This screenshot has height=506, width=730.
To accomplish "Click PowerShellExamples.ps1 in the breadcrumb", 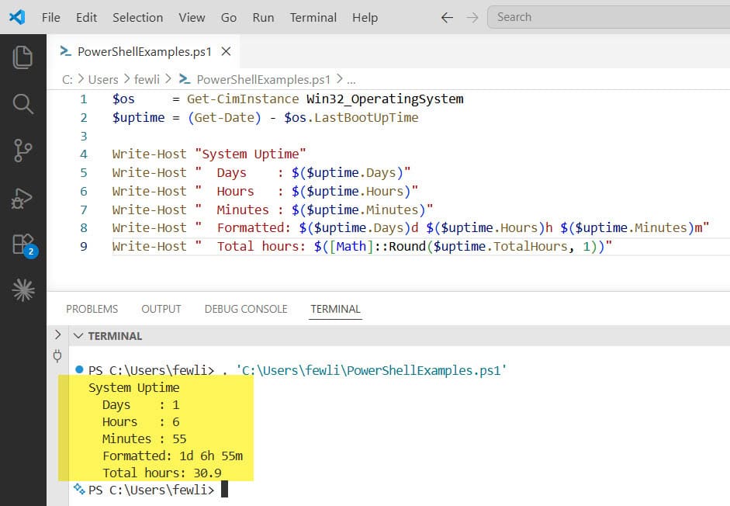I will point(264,80).
